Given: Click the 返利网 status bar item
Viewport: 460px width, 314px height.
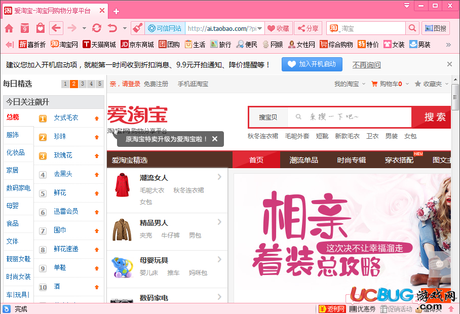Looking at the screenshot, I should click(x=332, y=309).
